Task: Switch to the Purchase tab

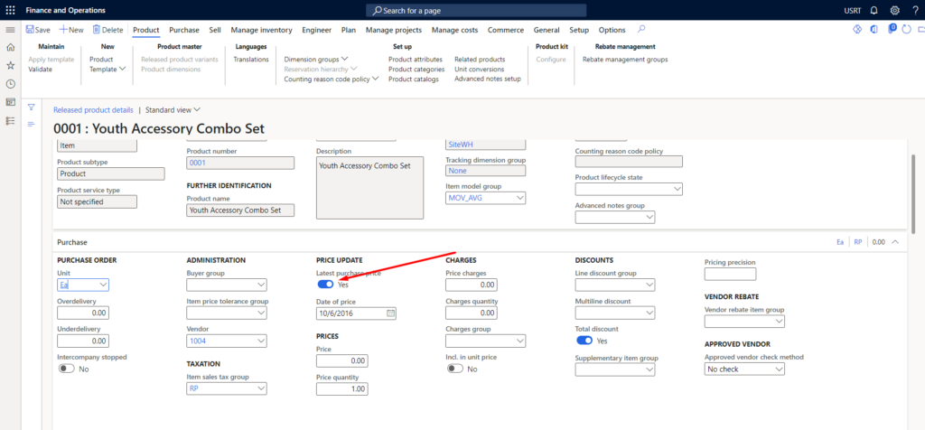Action: coord(184,30)
